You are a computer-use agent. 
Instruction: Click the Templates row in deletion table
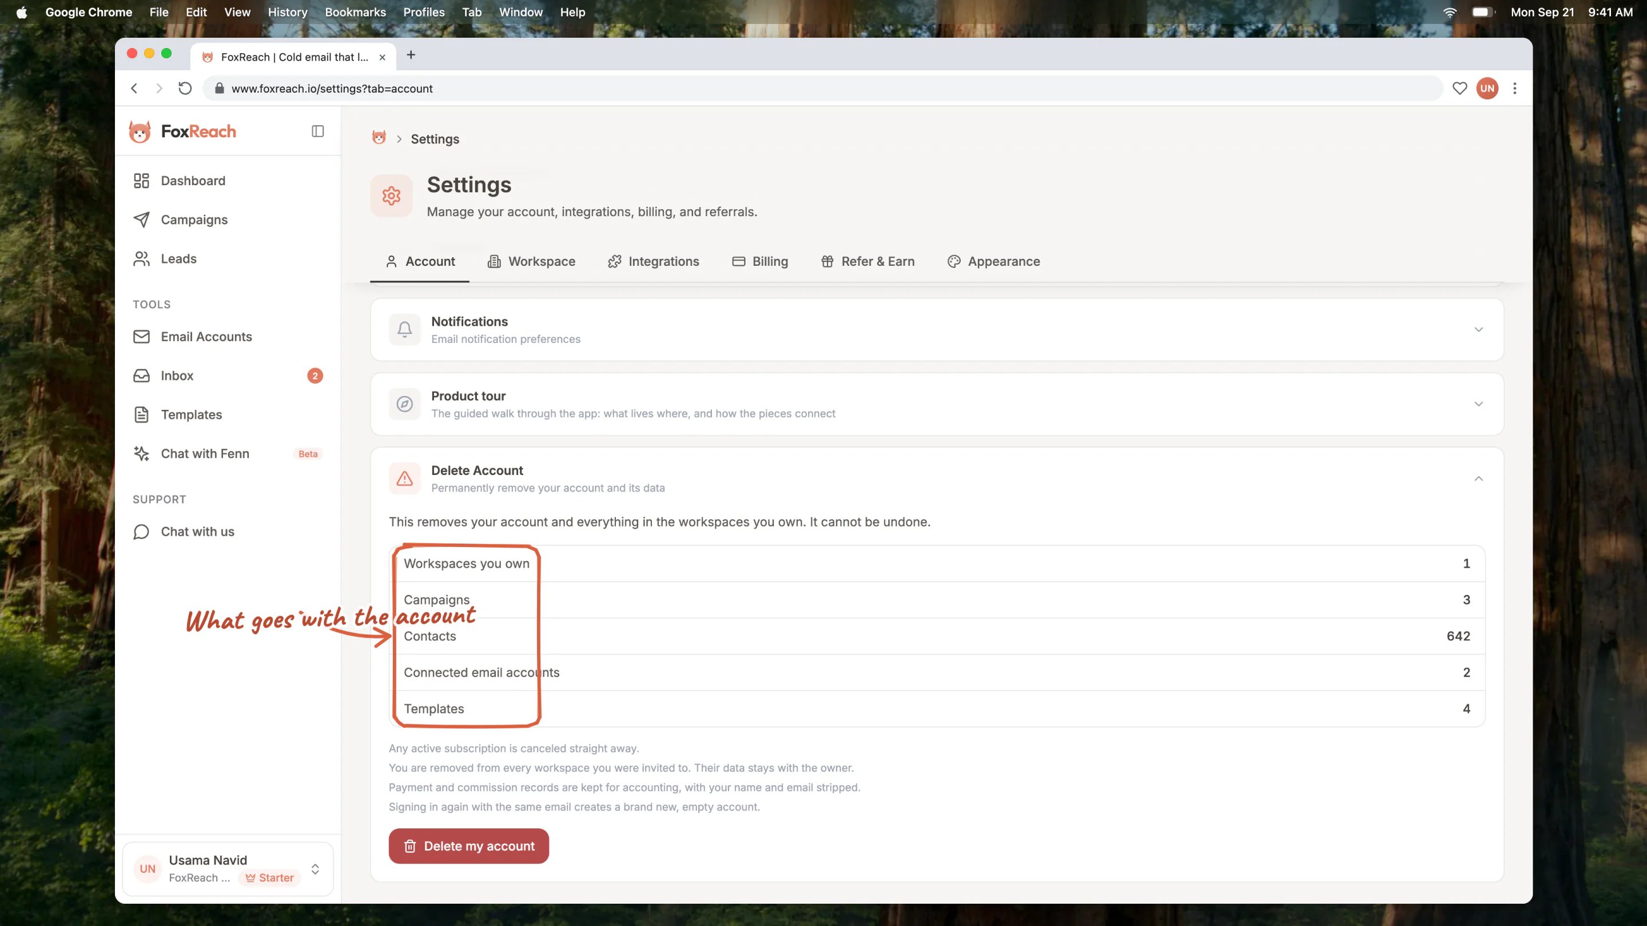coord(937,709)
